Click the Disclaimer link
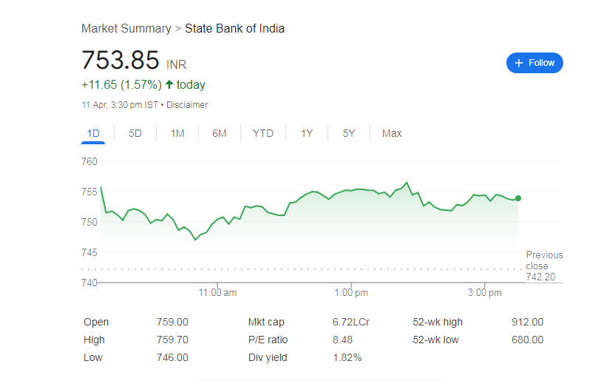Screen dimensions: 601x381 pyautogui.click(x=187, y=105)
